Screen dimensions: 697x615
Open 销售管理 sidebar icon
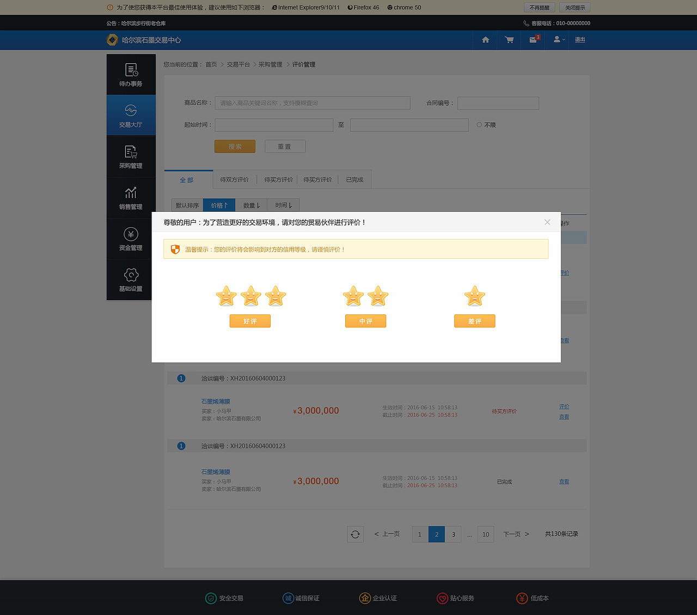pos(131,198)
